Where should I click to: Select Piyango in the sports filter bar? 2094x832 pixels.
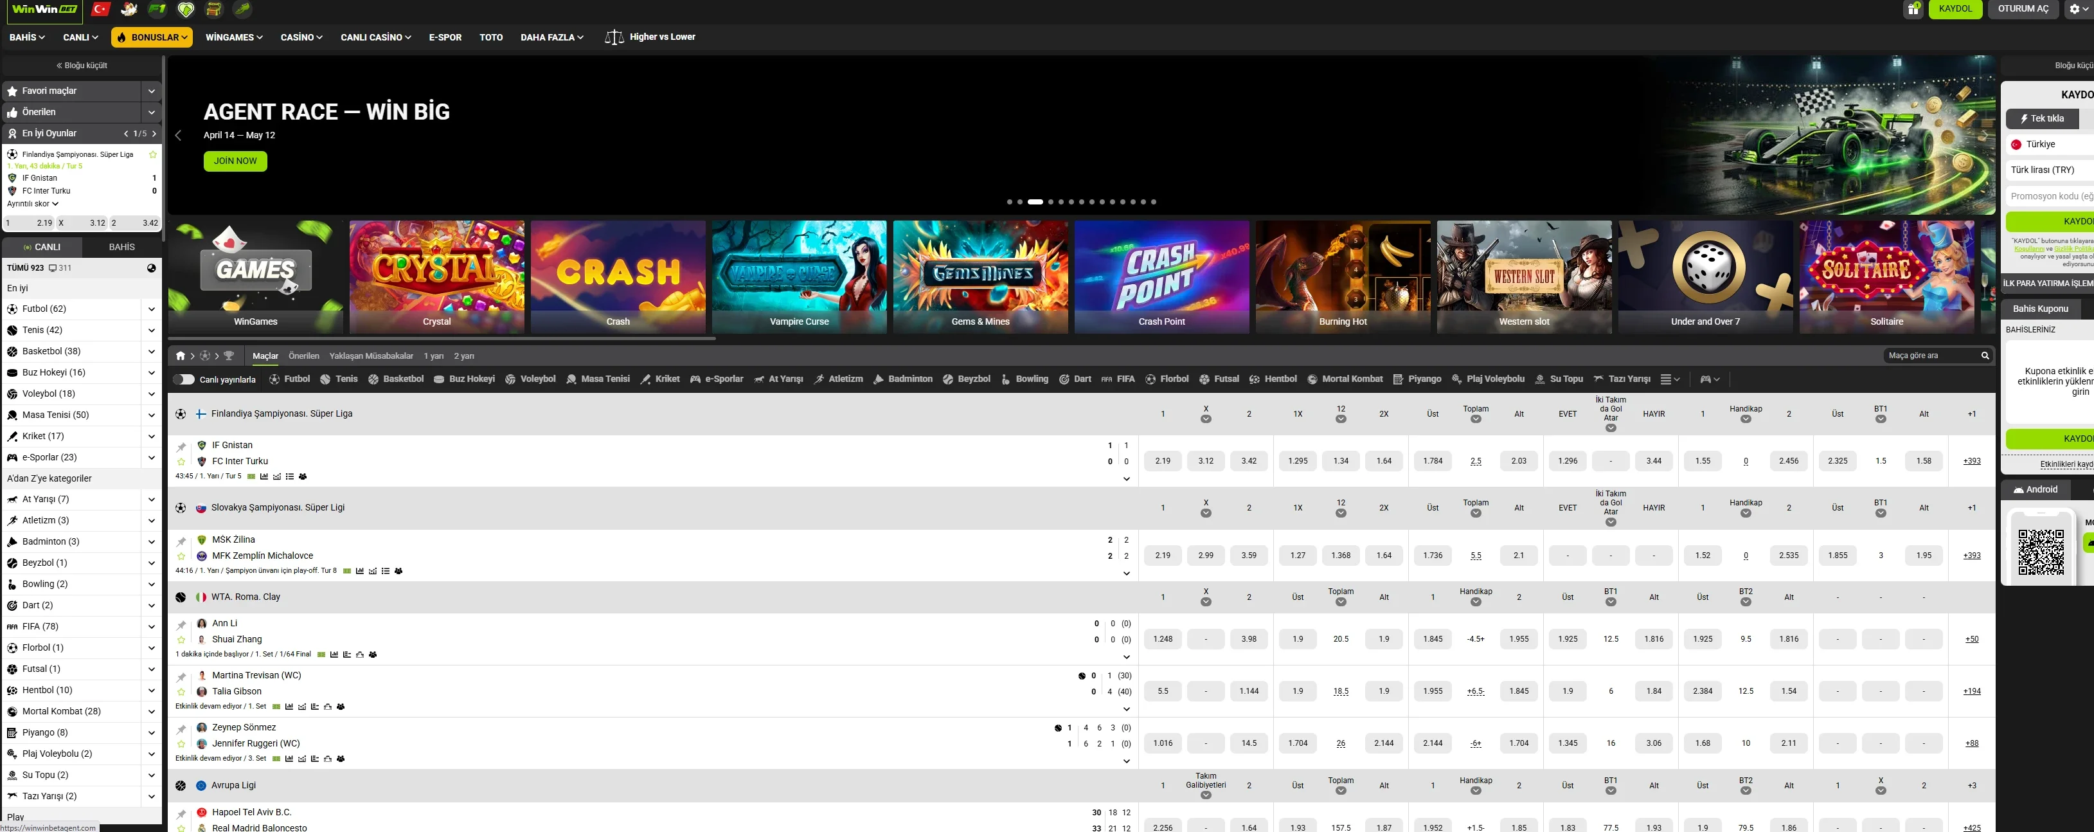point(1417,379)
